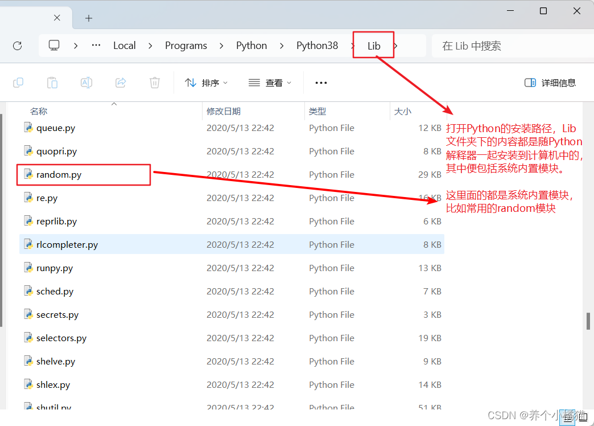Select the re.py file icon
The width and height of the screenshot is (594, 426).
pyautogui.click(x=28, y=198)
